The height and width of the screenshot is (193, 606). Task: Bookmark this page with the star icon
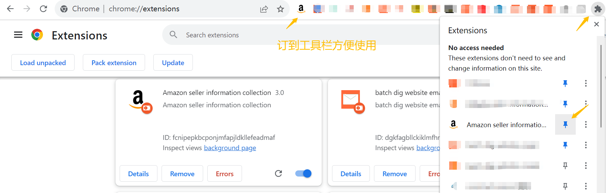pos(280,9)
